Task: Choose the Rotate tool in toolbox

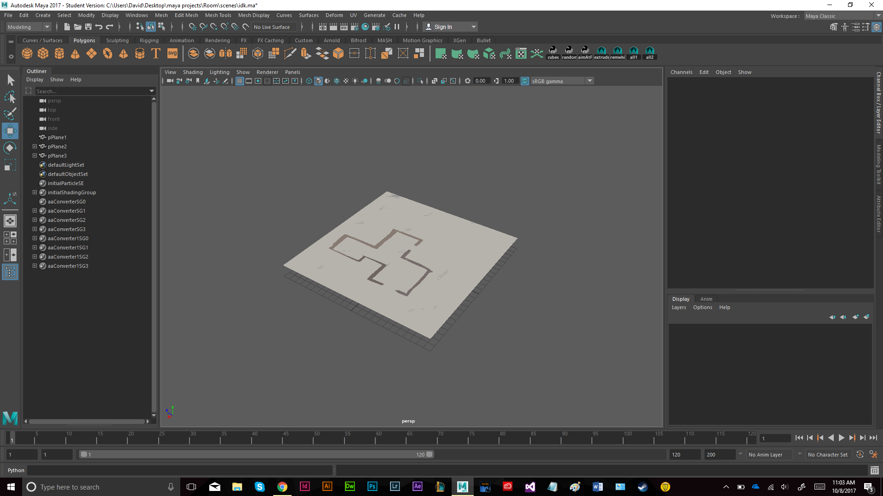Action: (x=10, y=147)
